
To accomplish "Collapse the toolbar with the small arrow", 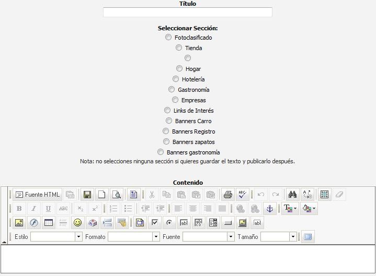I will (5, 242).
